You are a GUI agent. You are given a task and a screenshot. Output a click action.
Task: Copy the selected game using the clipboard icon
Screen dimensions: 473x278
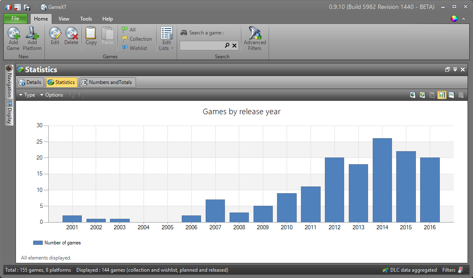(91, 33)
